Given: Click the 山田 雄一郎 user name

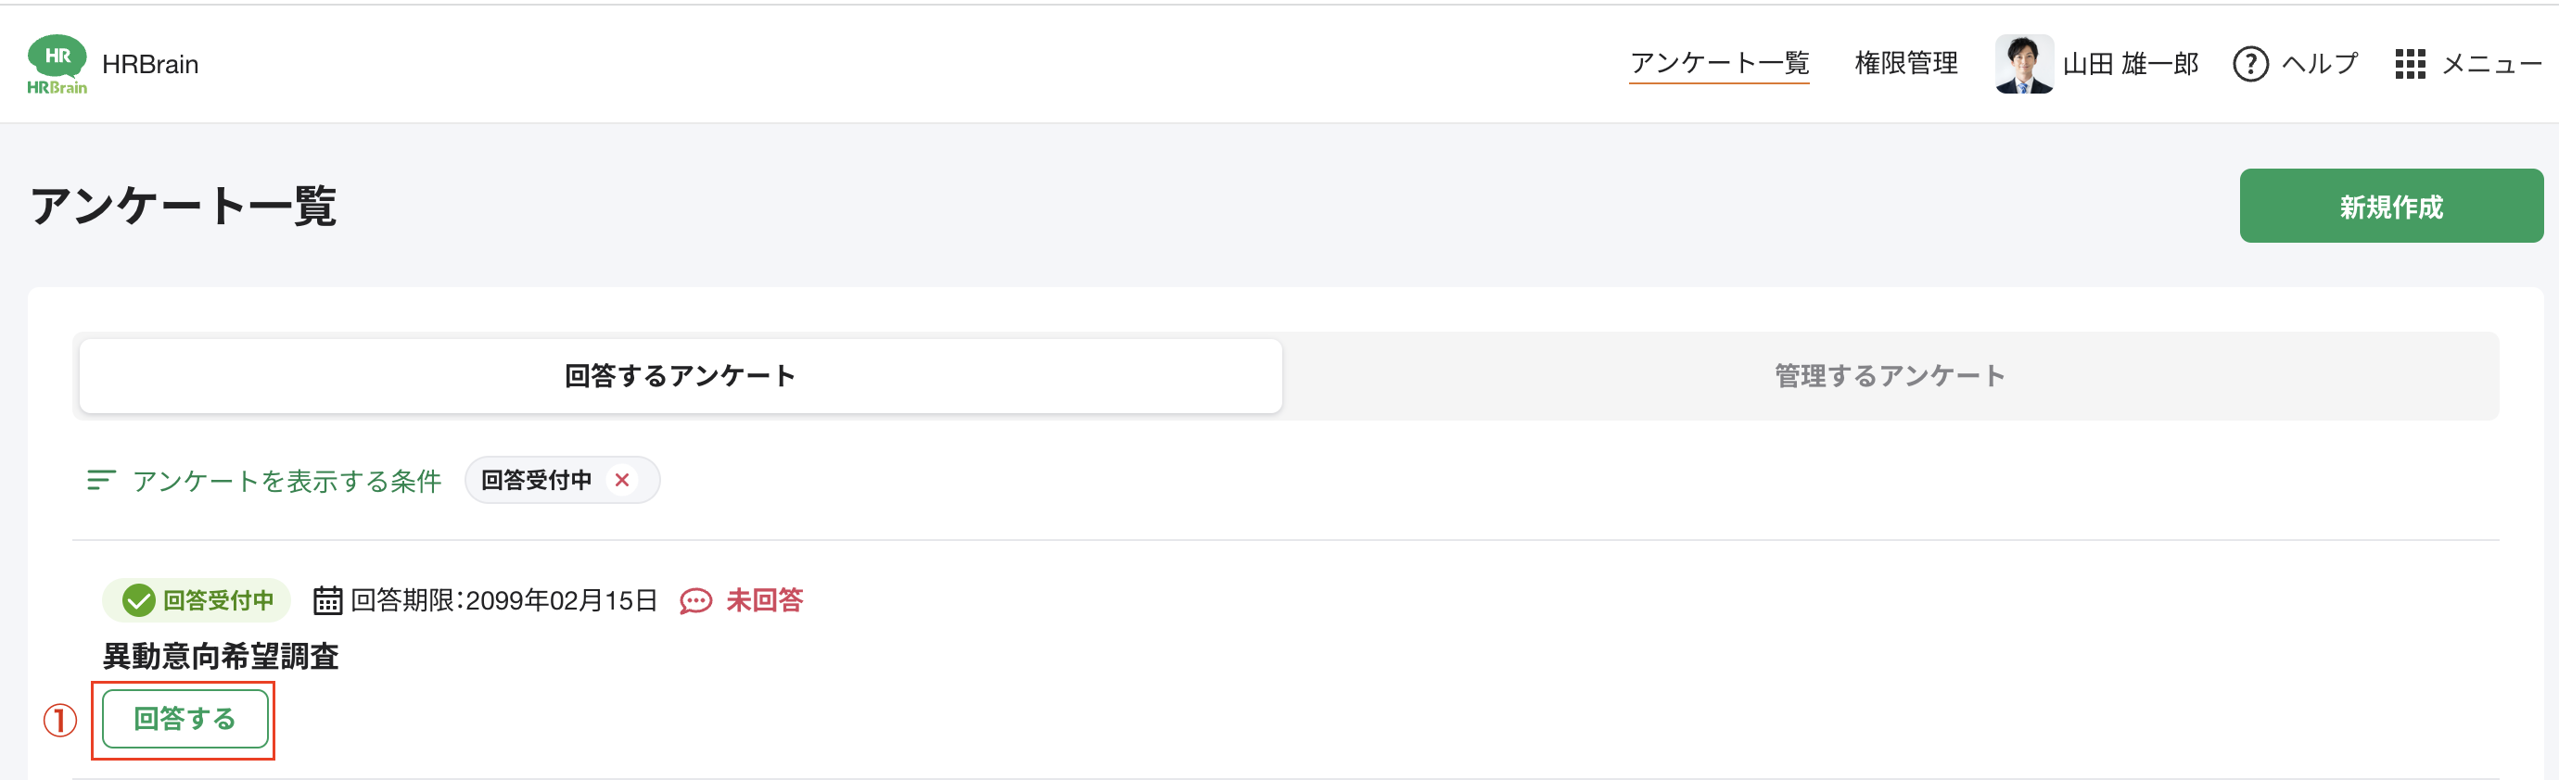Looking at the screenshot, I should [x=2130, y=65].
